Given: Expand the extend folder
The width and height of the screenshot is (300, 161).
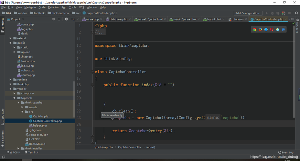Looking at the screenshot, I should (x=11, y=38).
